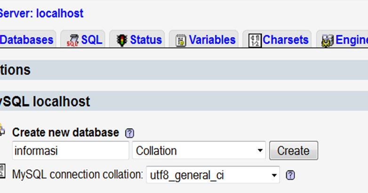
Task: Open the utf8_general_ci connection collation dropdown
Action: coord(213,175)
